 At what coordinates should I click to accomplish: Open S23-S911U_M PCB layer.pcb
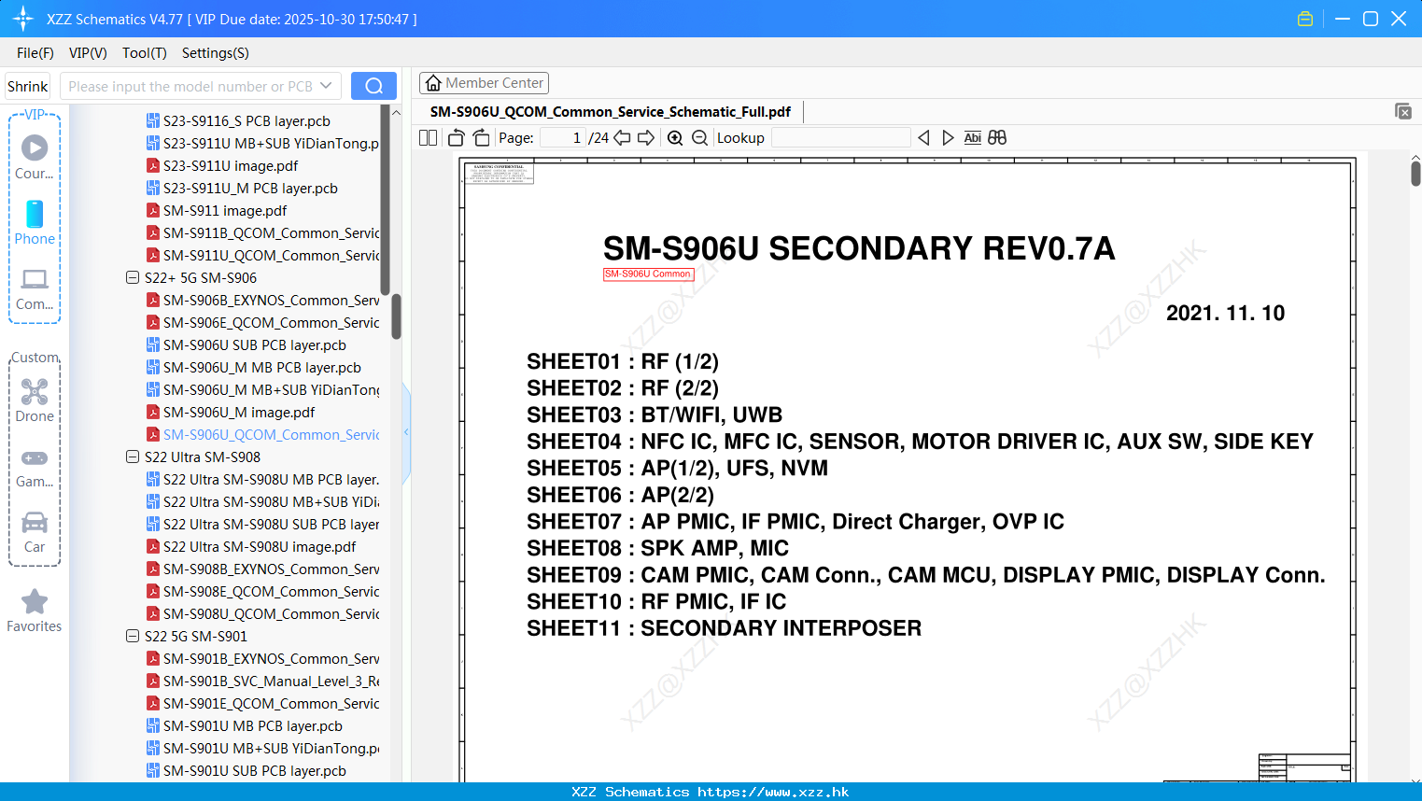(x=242, y=188)
